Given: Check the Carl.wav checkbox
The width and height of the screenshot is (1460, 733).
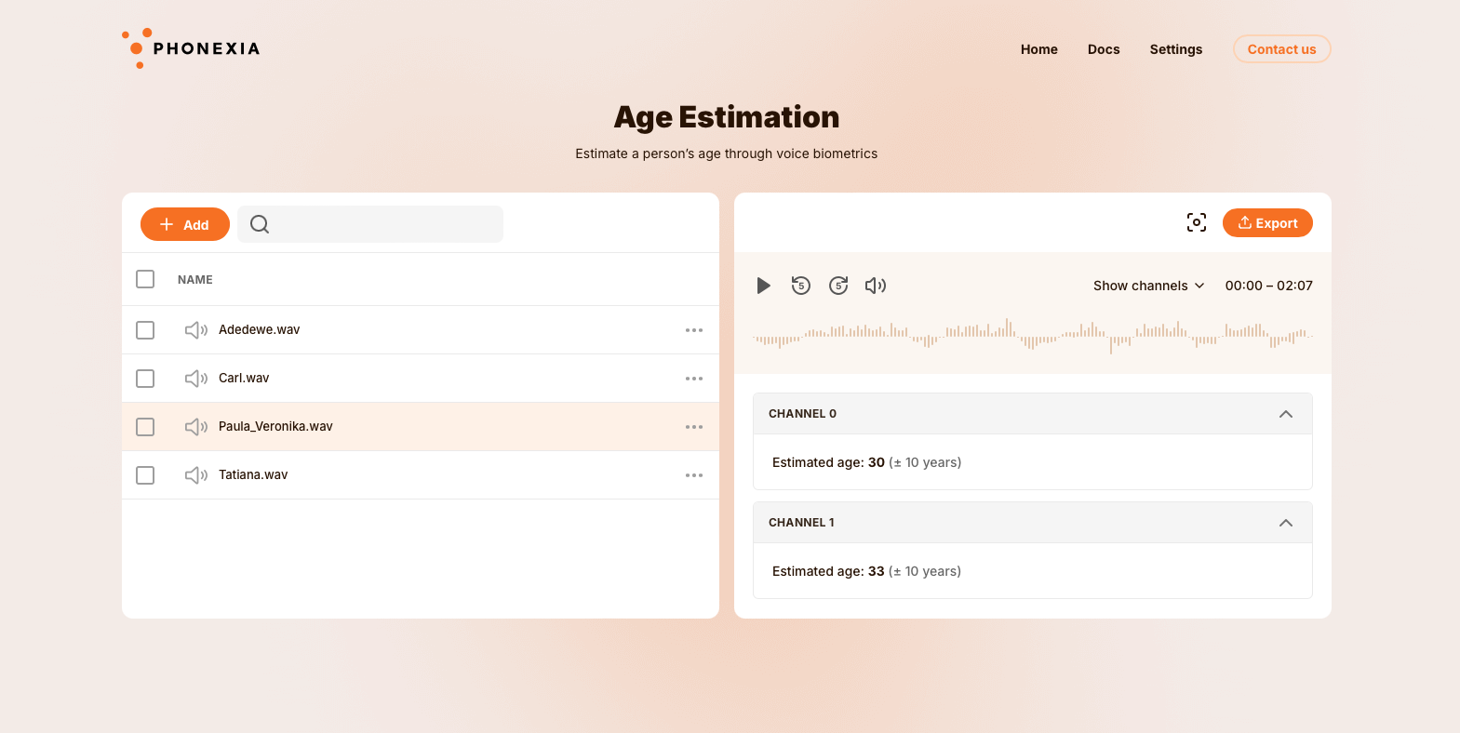Looking at the screenshot, I should 145,379.
